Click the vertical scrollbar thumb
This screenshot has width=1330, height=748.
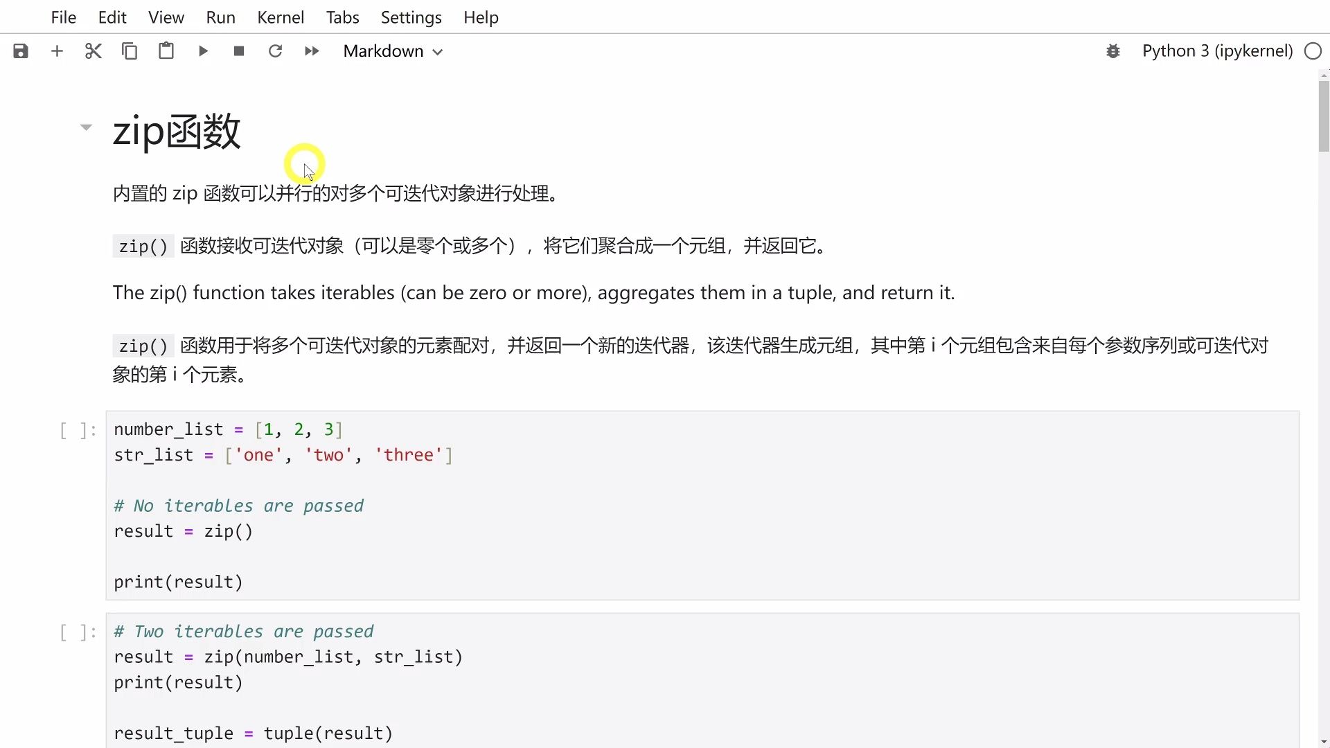[1324, 116]
